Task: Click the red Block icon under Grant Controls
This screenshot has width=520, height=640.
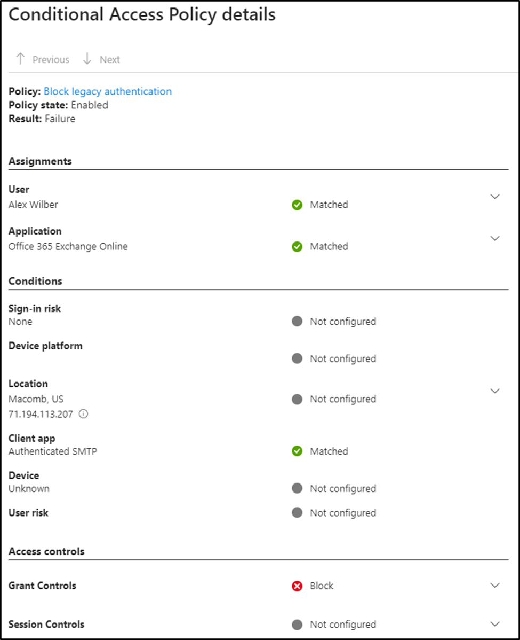Action: tap(297, 586)
